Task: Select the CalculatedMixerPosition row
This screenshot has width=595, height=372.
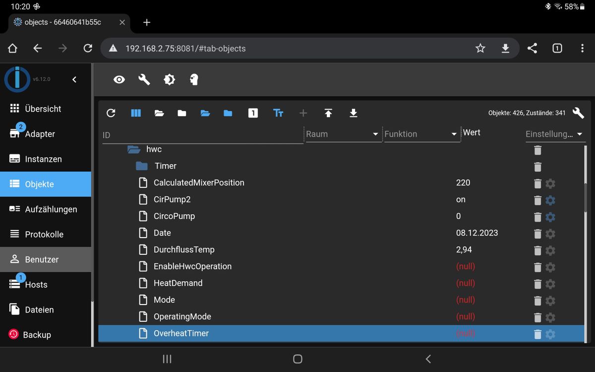Action: [x=341, y=183]
